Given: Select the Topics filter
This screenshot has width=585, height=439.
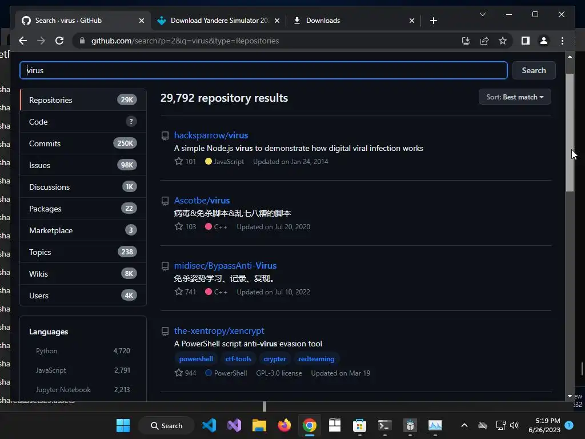Looking at the screenshot, I should click(x=83, y=252).
